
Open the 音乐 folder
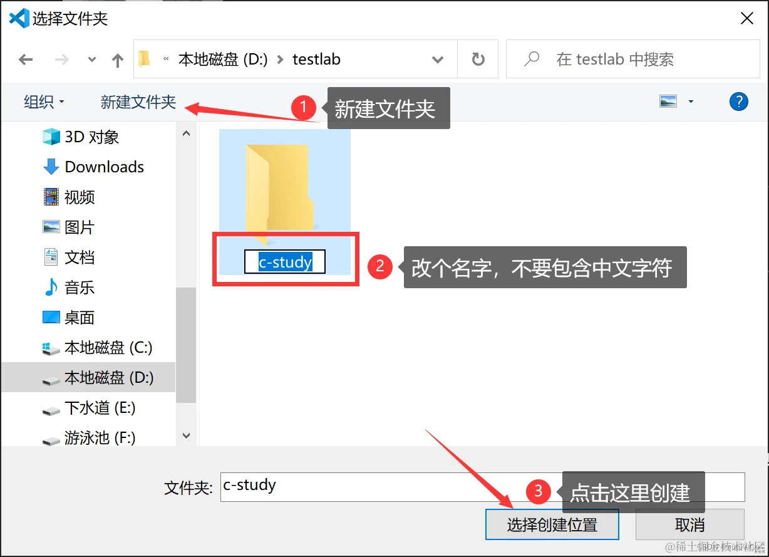[x=80, y=287]
